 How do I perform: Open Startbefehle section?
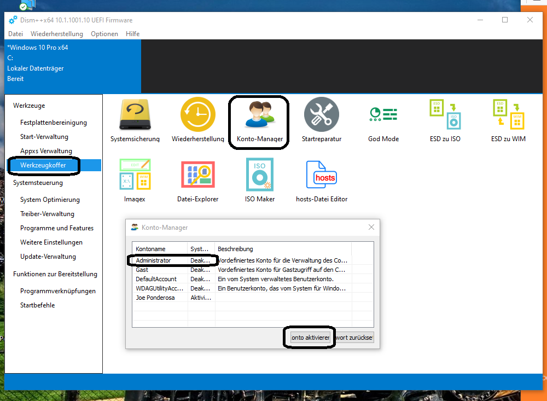37,305
